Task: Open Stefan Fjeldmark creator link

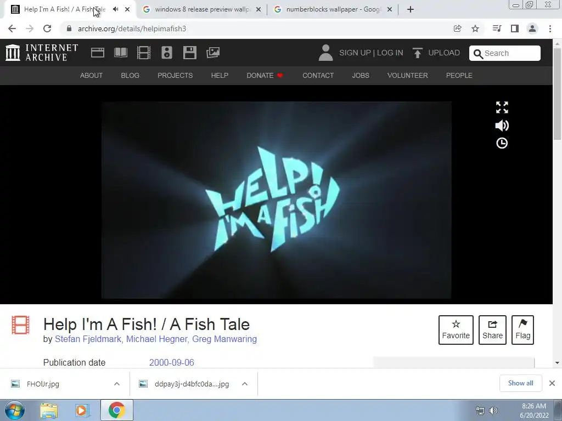Action: point(88,339)
